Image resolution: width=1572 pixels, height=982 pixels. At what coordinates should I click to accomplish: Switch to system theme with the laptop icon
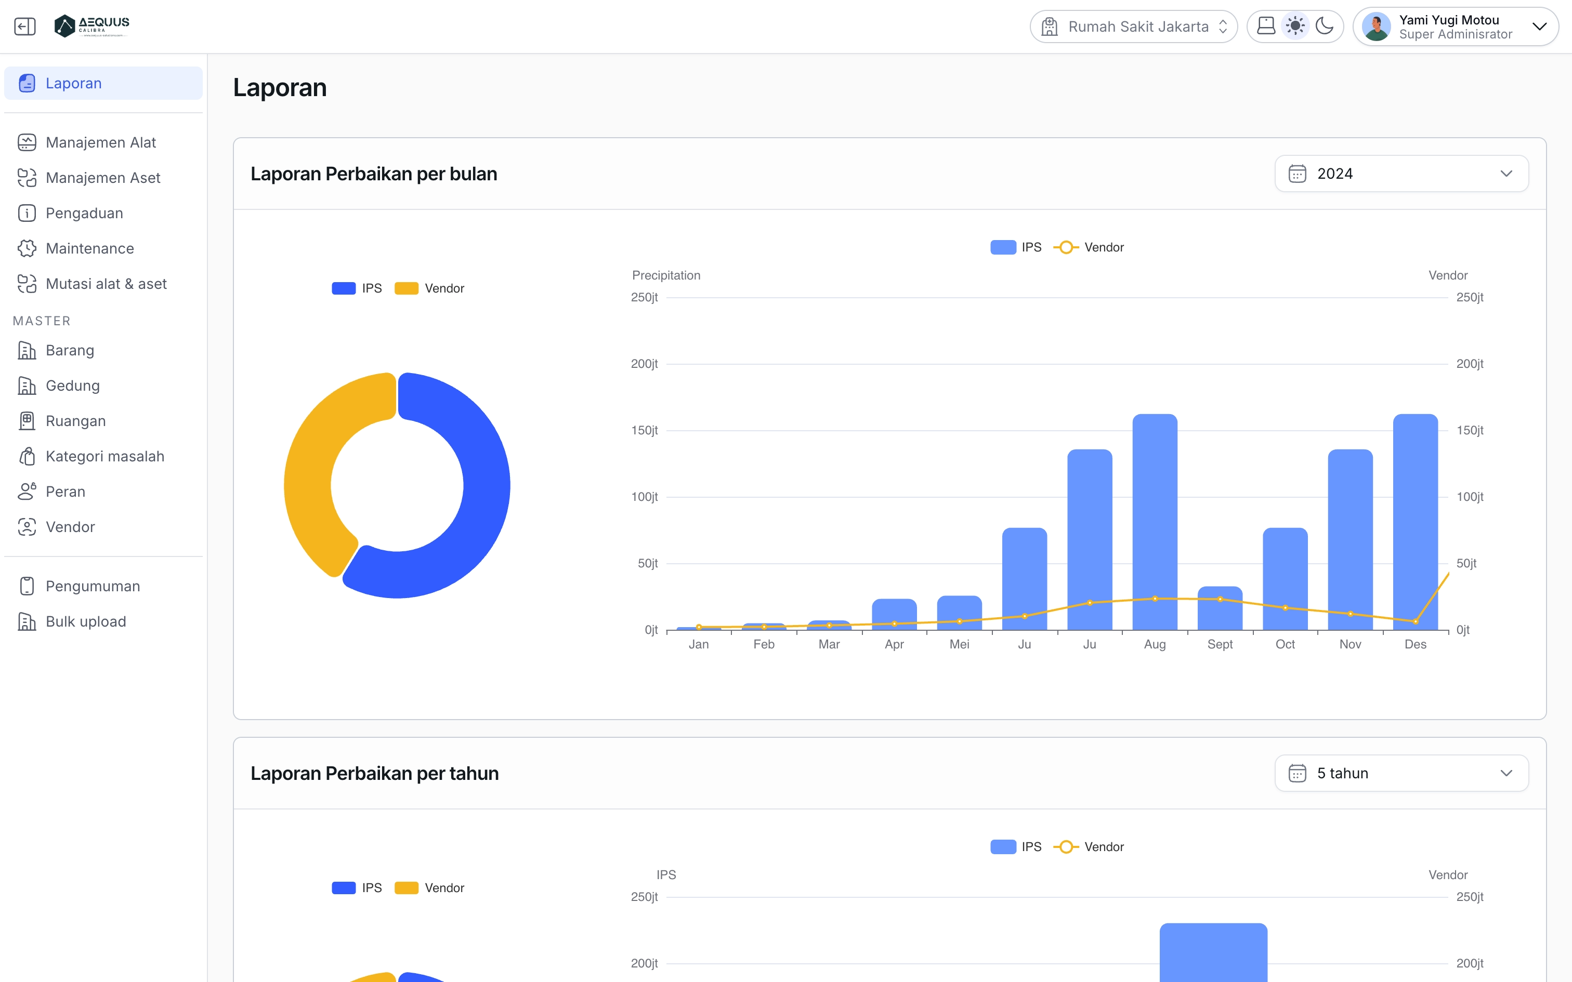1266,26
